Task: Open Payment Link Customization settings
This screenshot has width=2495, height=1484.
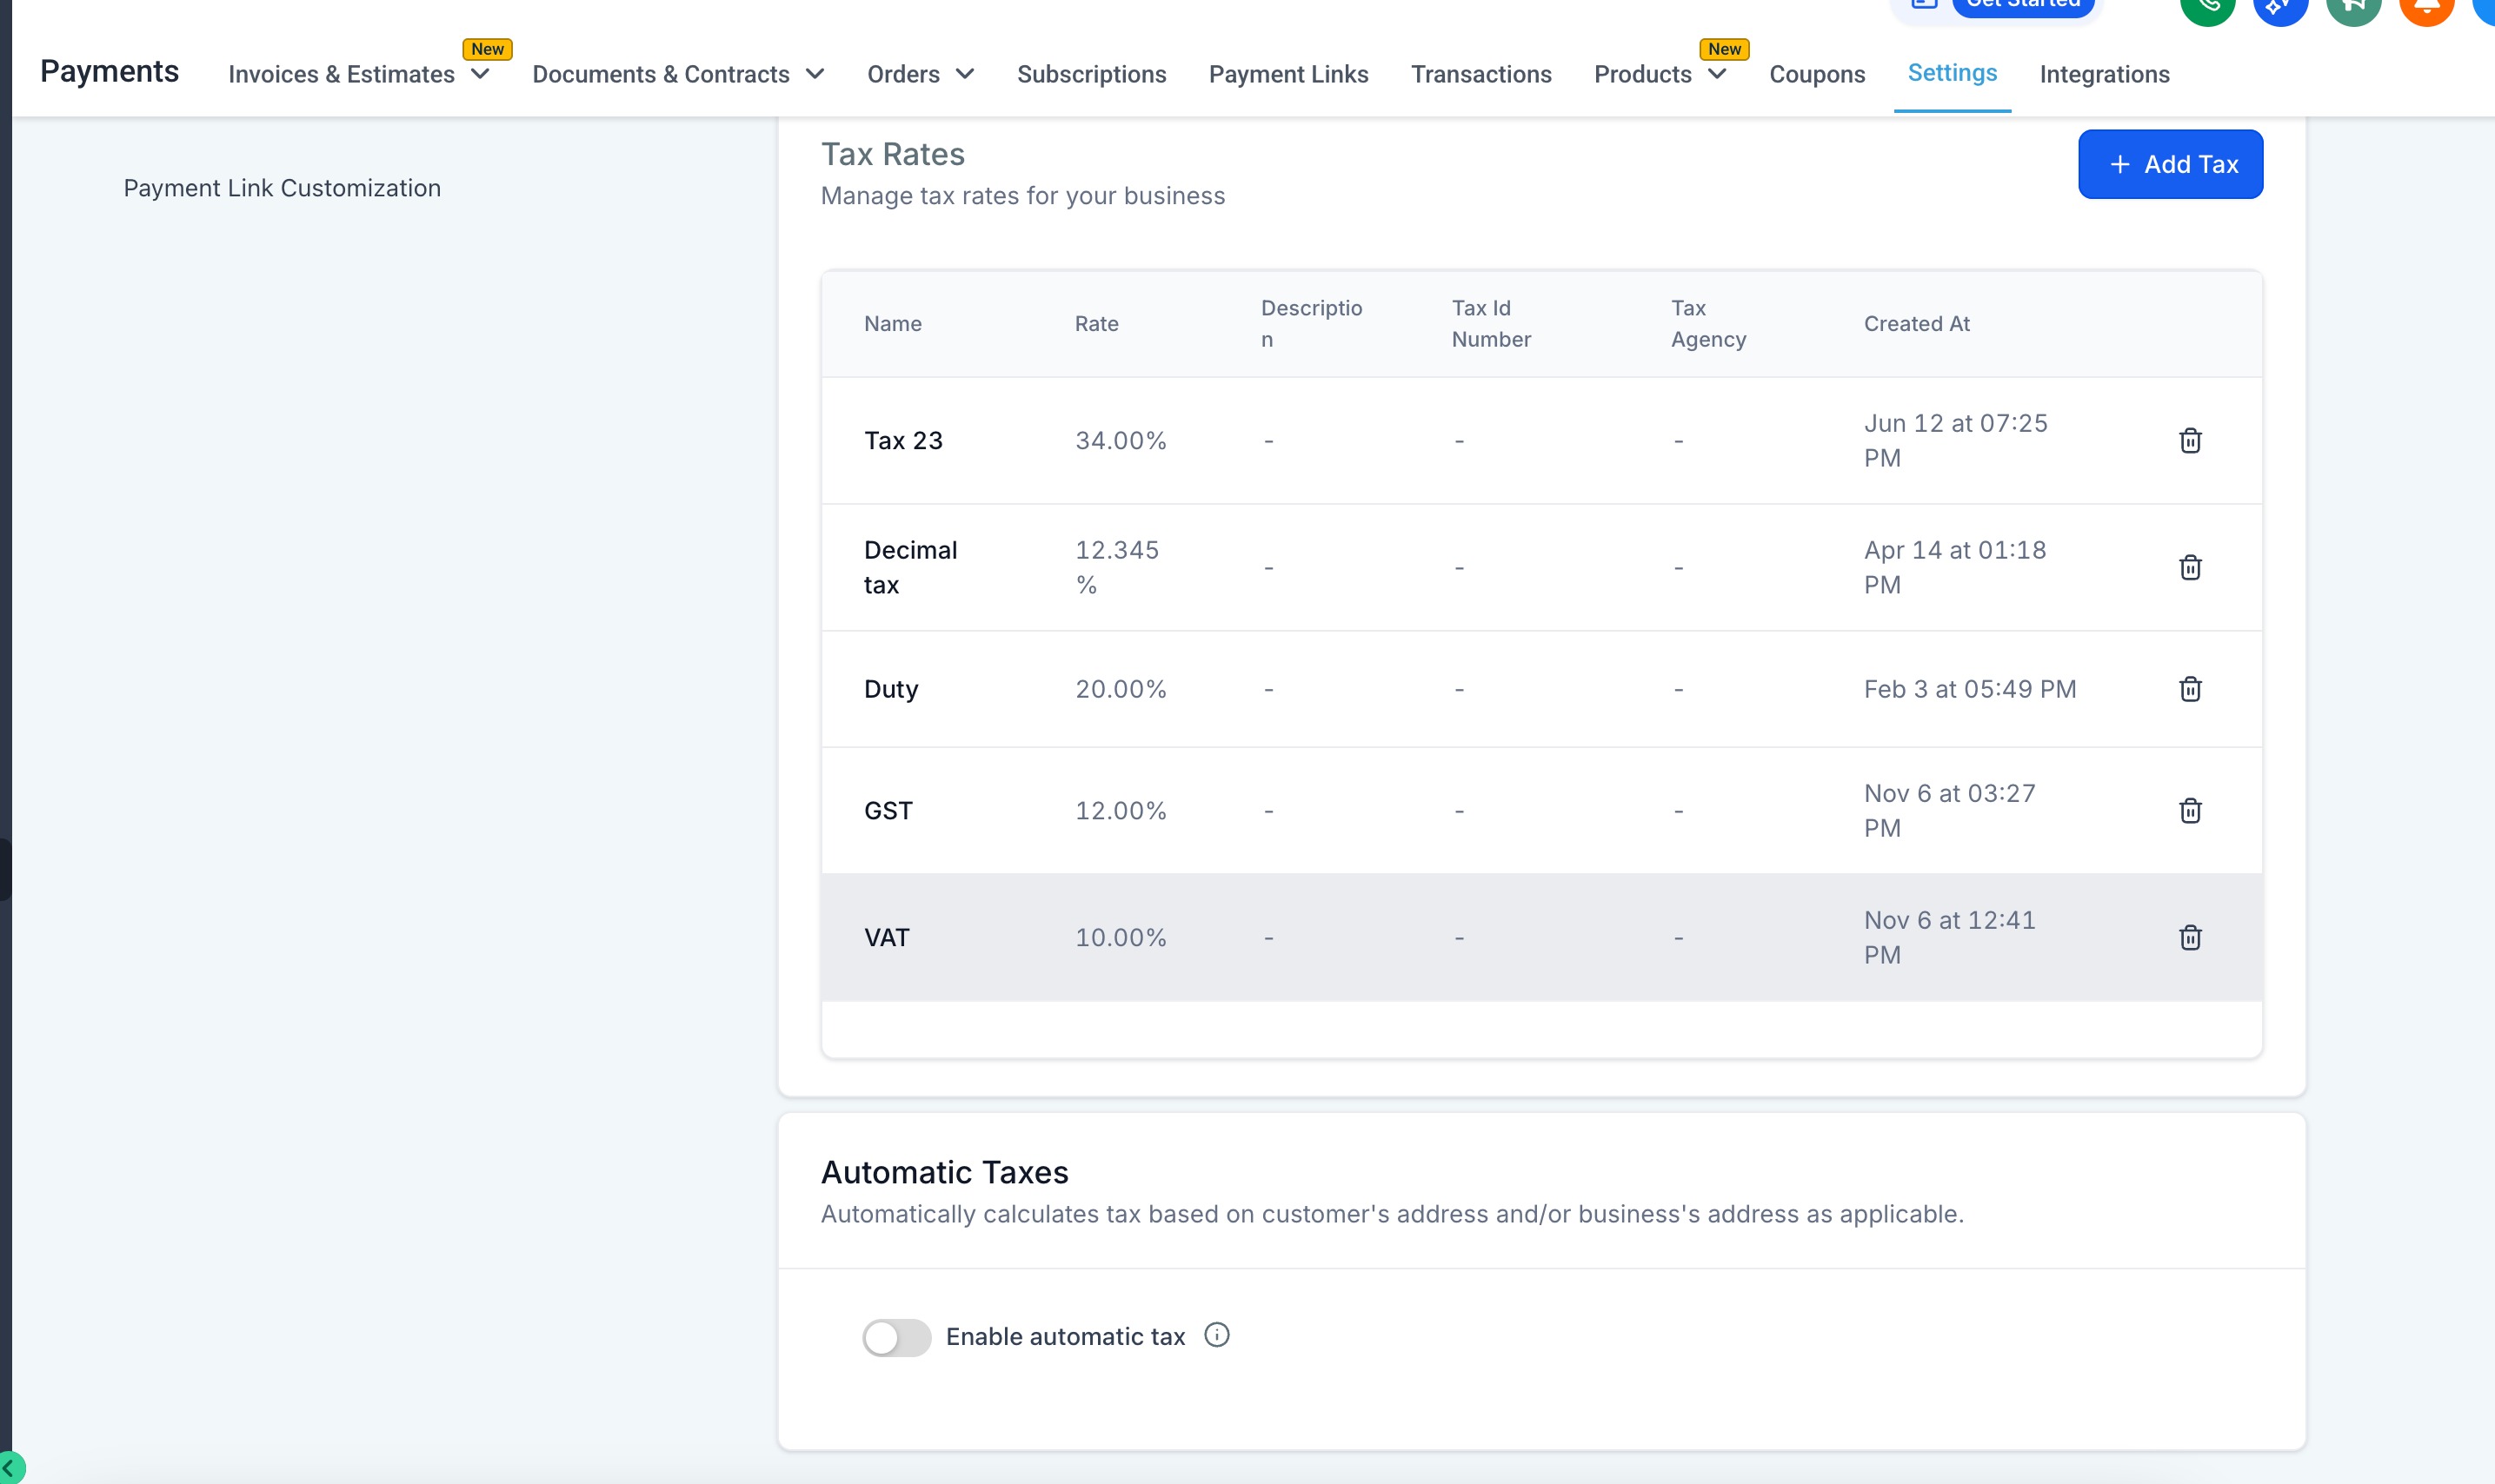Action: pyautogui.click(x=283, y=188)
